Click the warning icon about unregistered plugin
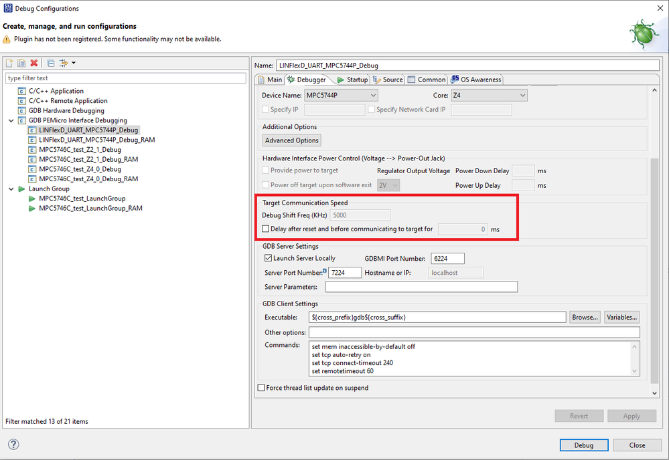The image size is (669, 460). point(7,39)
